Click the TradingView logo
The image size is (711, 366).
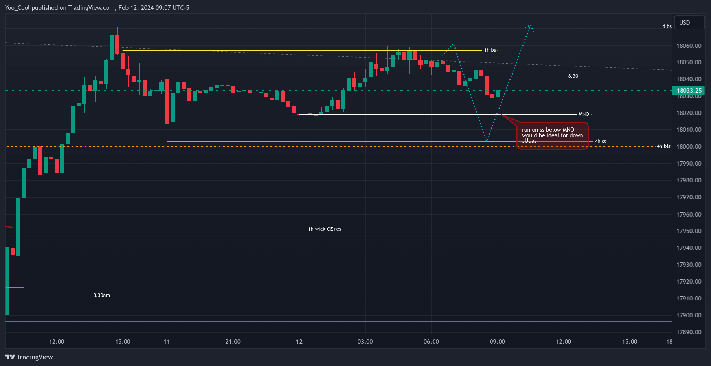click(29, 357)
